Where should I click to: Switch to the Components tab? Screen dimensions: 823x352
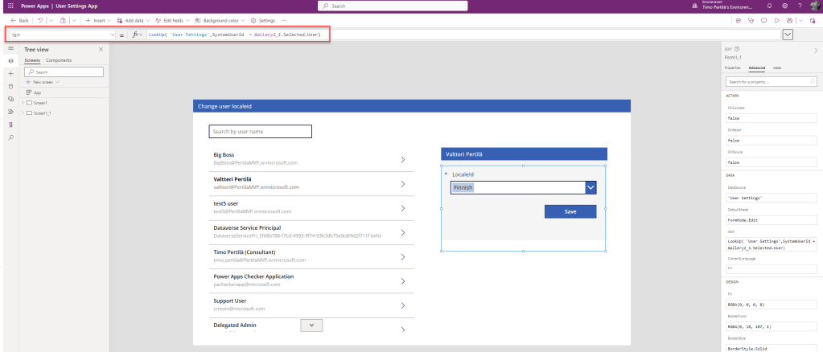(59, 60)
